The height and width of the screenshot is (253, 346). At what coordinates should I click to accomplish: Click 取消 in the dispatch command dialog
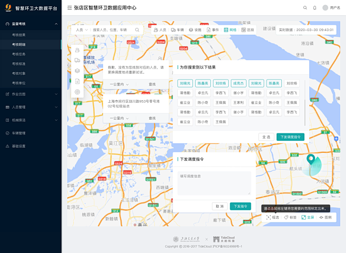pos(219,206)
